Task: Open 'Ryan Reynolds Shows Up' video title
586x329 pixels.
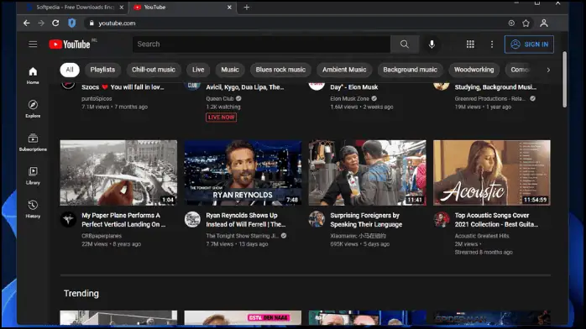Action: click(x=245, y=220)
